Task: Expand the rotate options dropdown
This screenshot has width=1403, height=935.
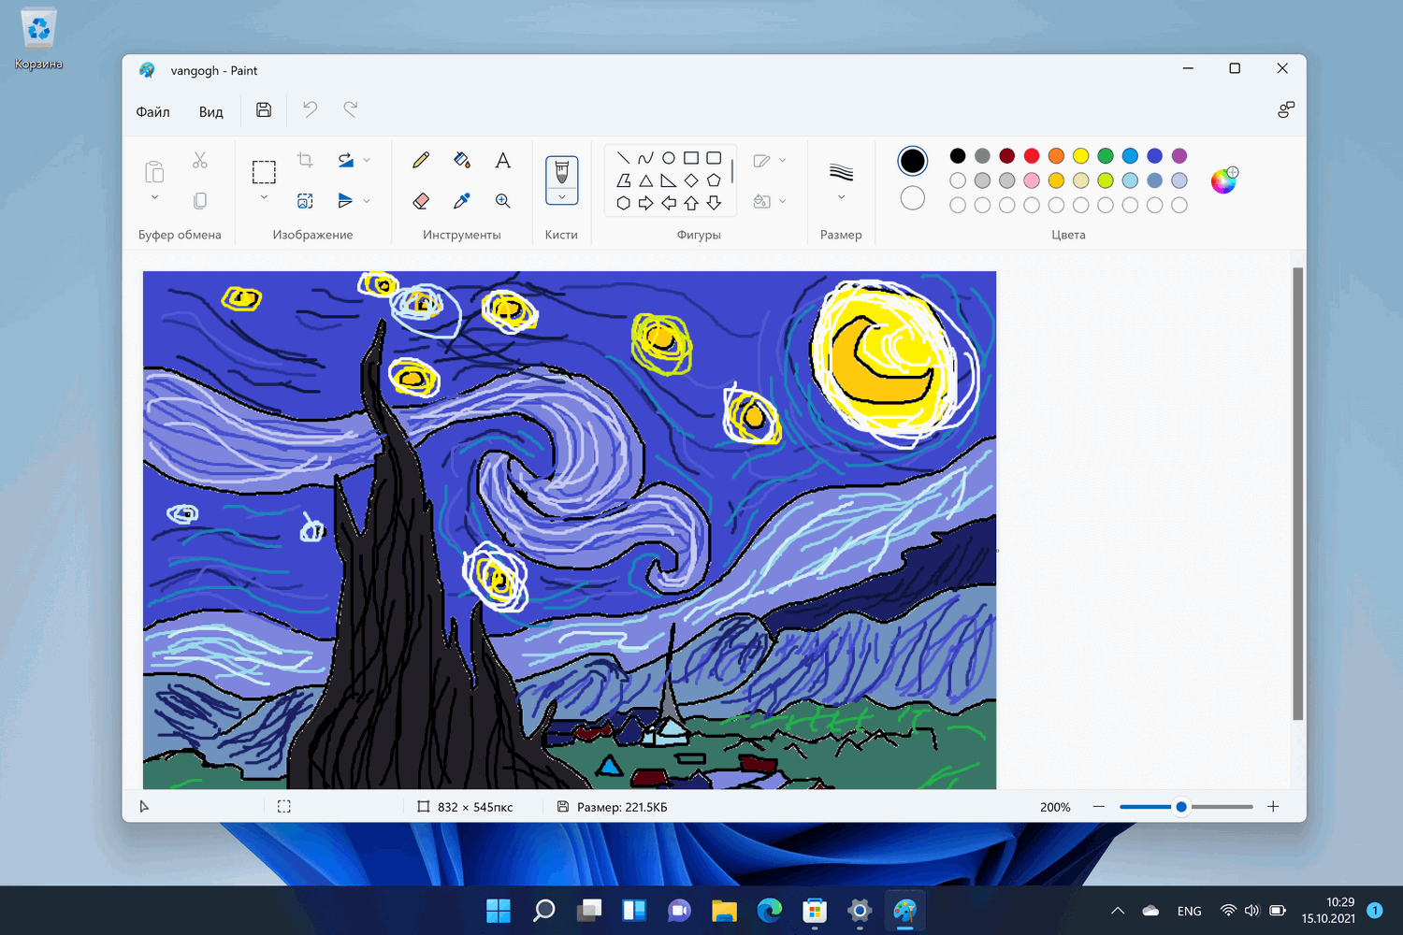Action: click(x=367, y=160)
